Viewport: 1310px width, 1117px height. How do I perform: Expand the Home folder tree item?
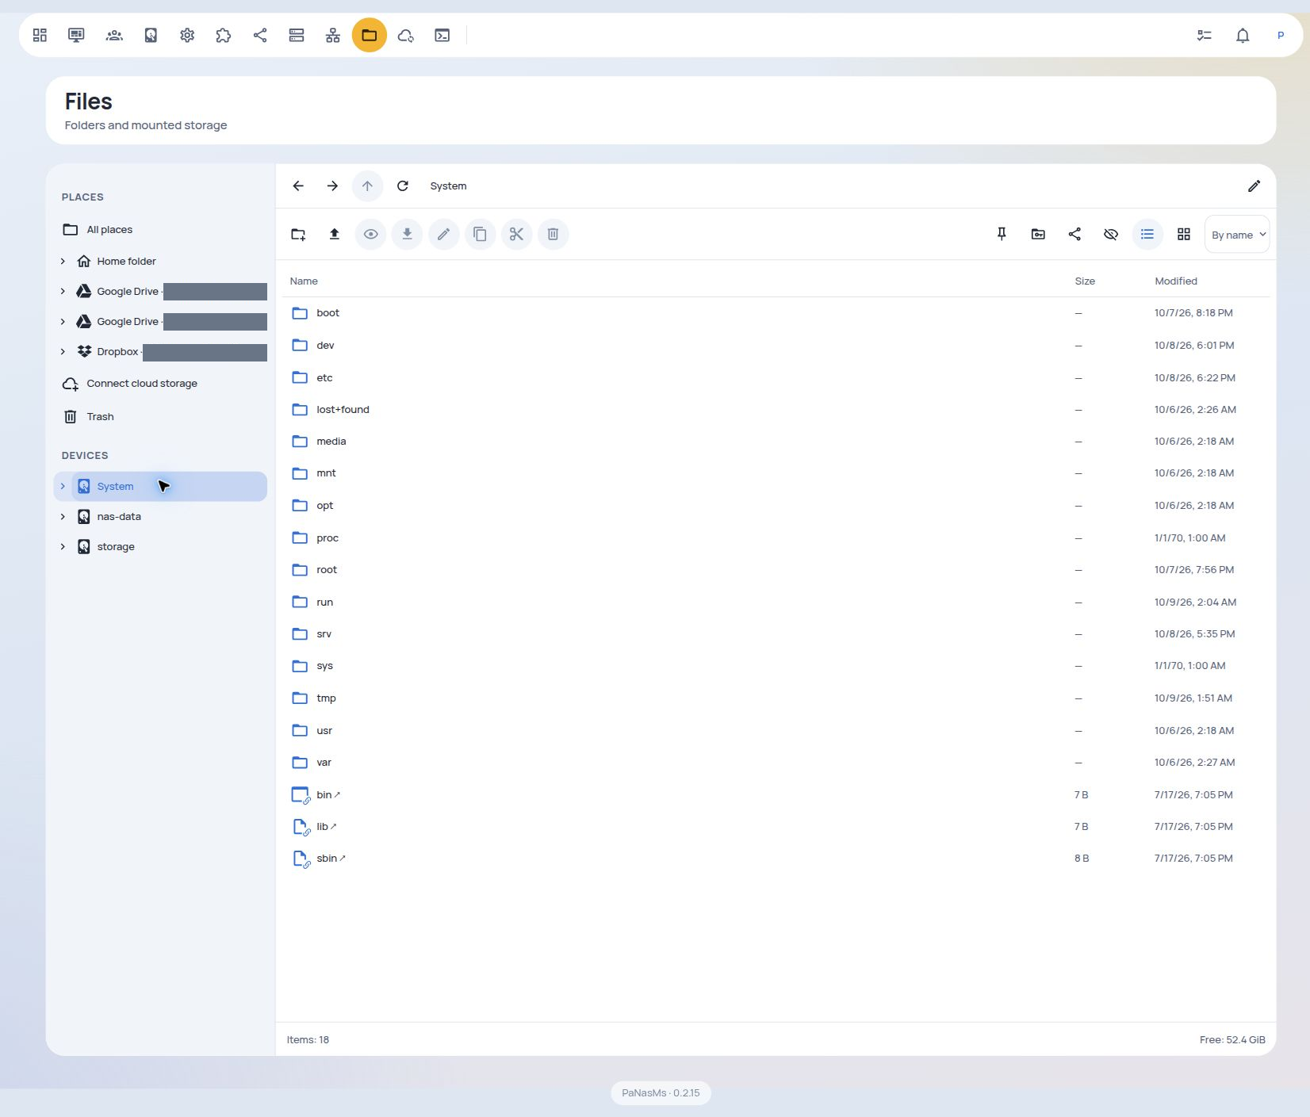[x=63, y=261]
